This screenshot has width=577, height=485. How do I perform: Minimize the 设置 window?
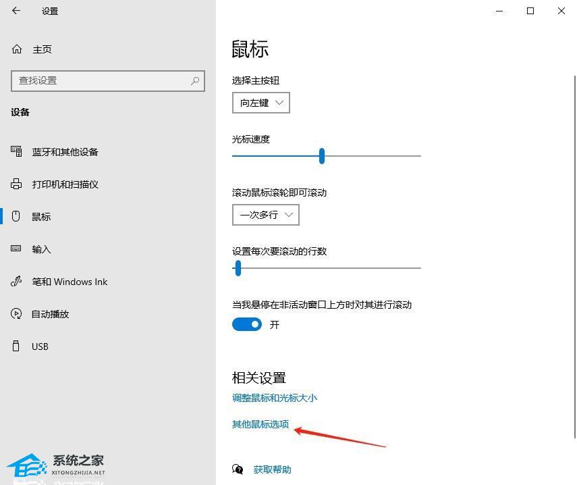(499, 11)
